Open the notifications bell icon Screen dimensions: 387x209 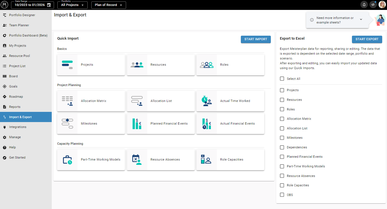coord(364,5)
